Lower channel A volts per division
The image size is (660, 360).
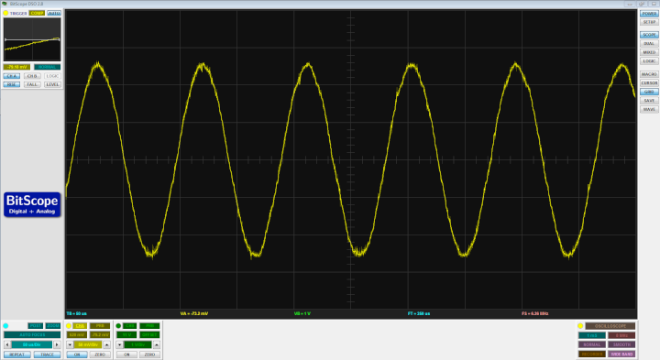(70, 344)
